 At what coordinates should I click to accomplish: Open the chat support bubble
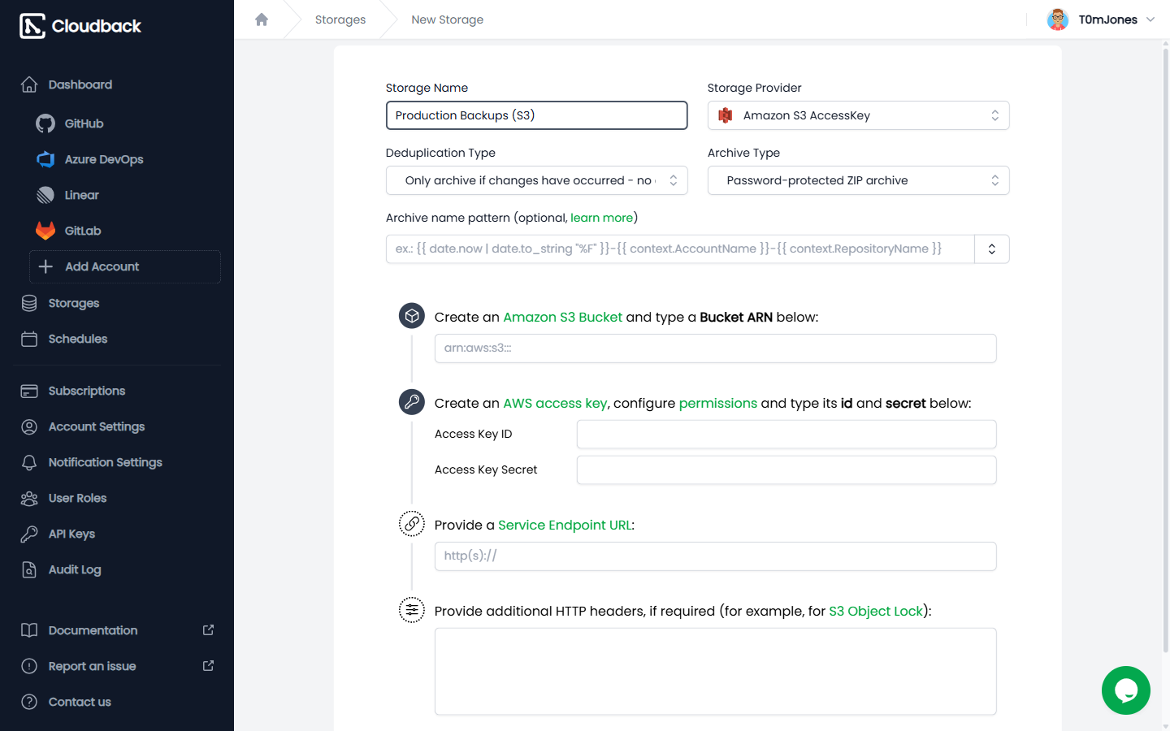click(x=1126, y=690)
